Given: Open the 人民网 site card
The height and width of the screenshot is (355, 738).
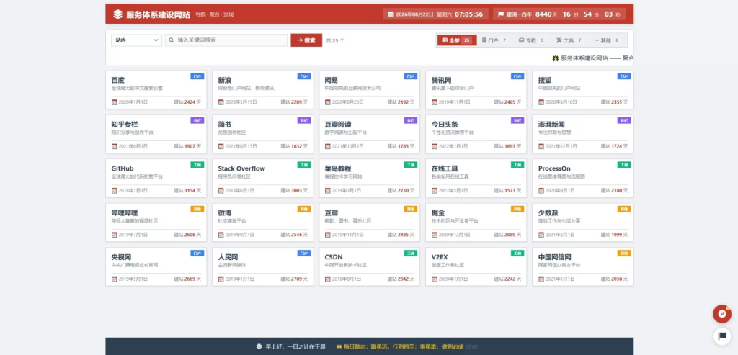Looking at the screenshot, I should (x=262, y=266).
